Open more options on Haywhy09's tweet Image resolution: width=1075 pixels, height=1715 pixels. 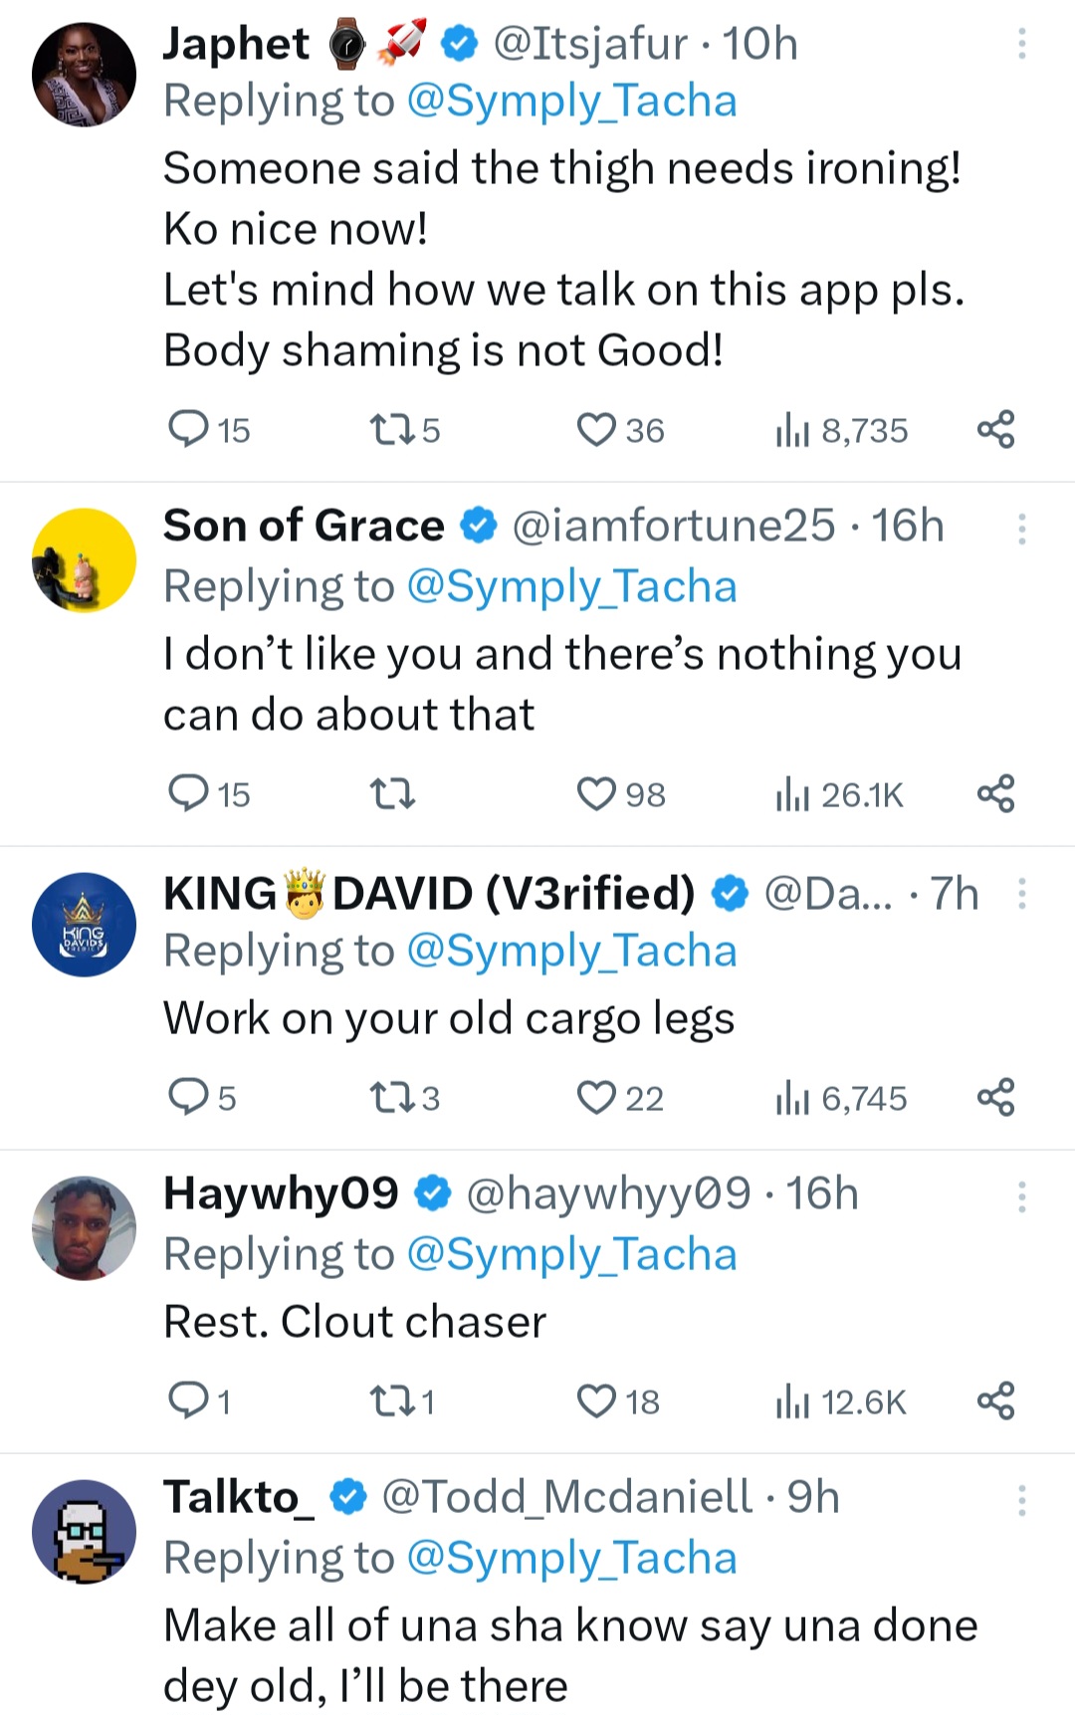pyautogui.click(x=1021, y=1196)
